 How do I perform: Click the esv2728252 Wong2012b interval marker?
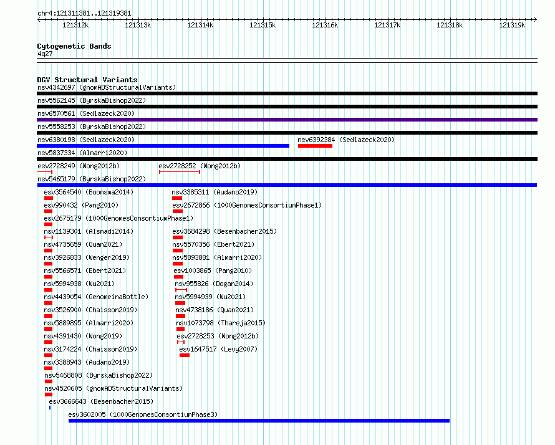click(x=180, y=172)
